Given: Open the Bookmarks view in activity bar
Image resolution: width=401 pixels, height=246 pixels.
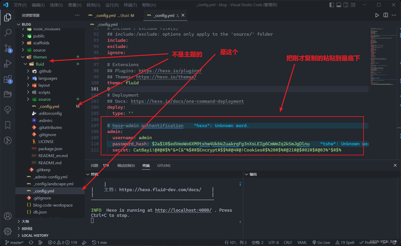Looking at the screenshot, I should (x=8, y=125).
